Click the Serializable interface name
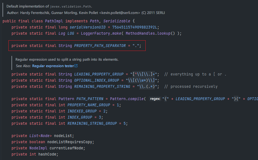 pyautogui.click(x=117, y=21)
